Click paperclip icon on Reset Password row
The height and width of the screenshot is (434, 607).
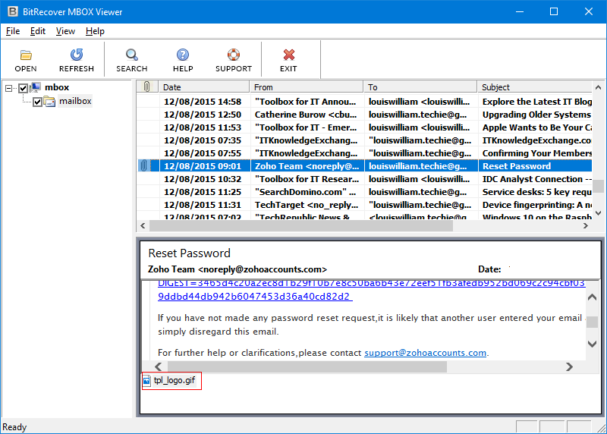click(x=144, y=165)
